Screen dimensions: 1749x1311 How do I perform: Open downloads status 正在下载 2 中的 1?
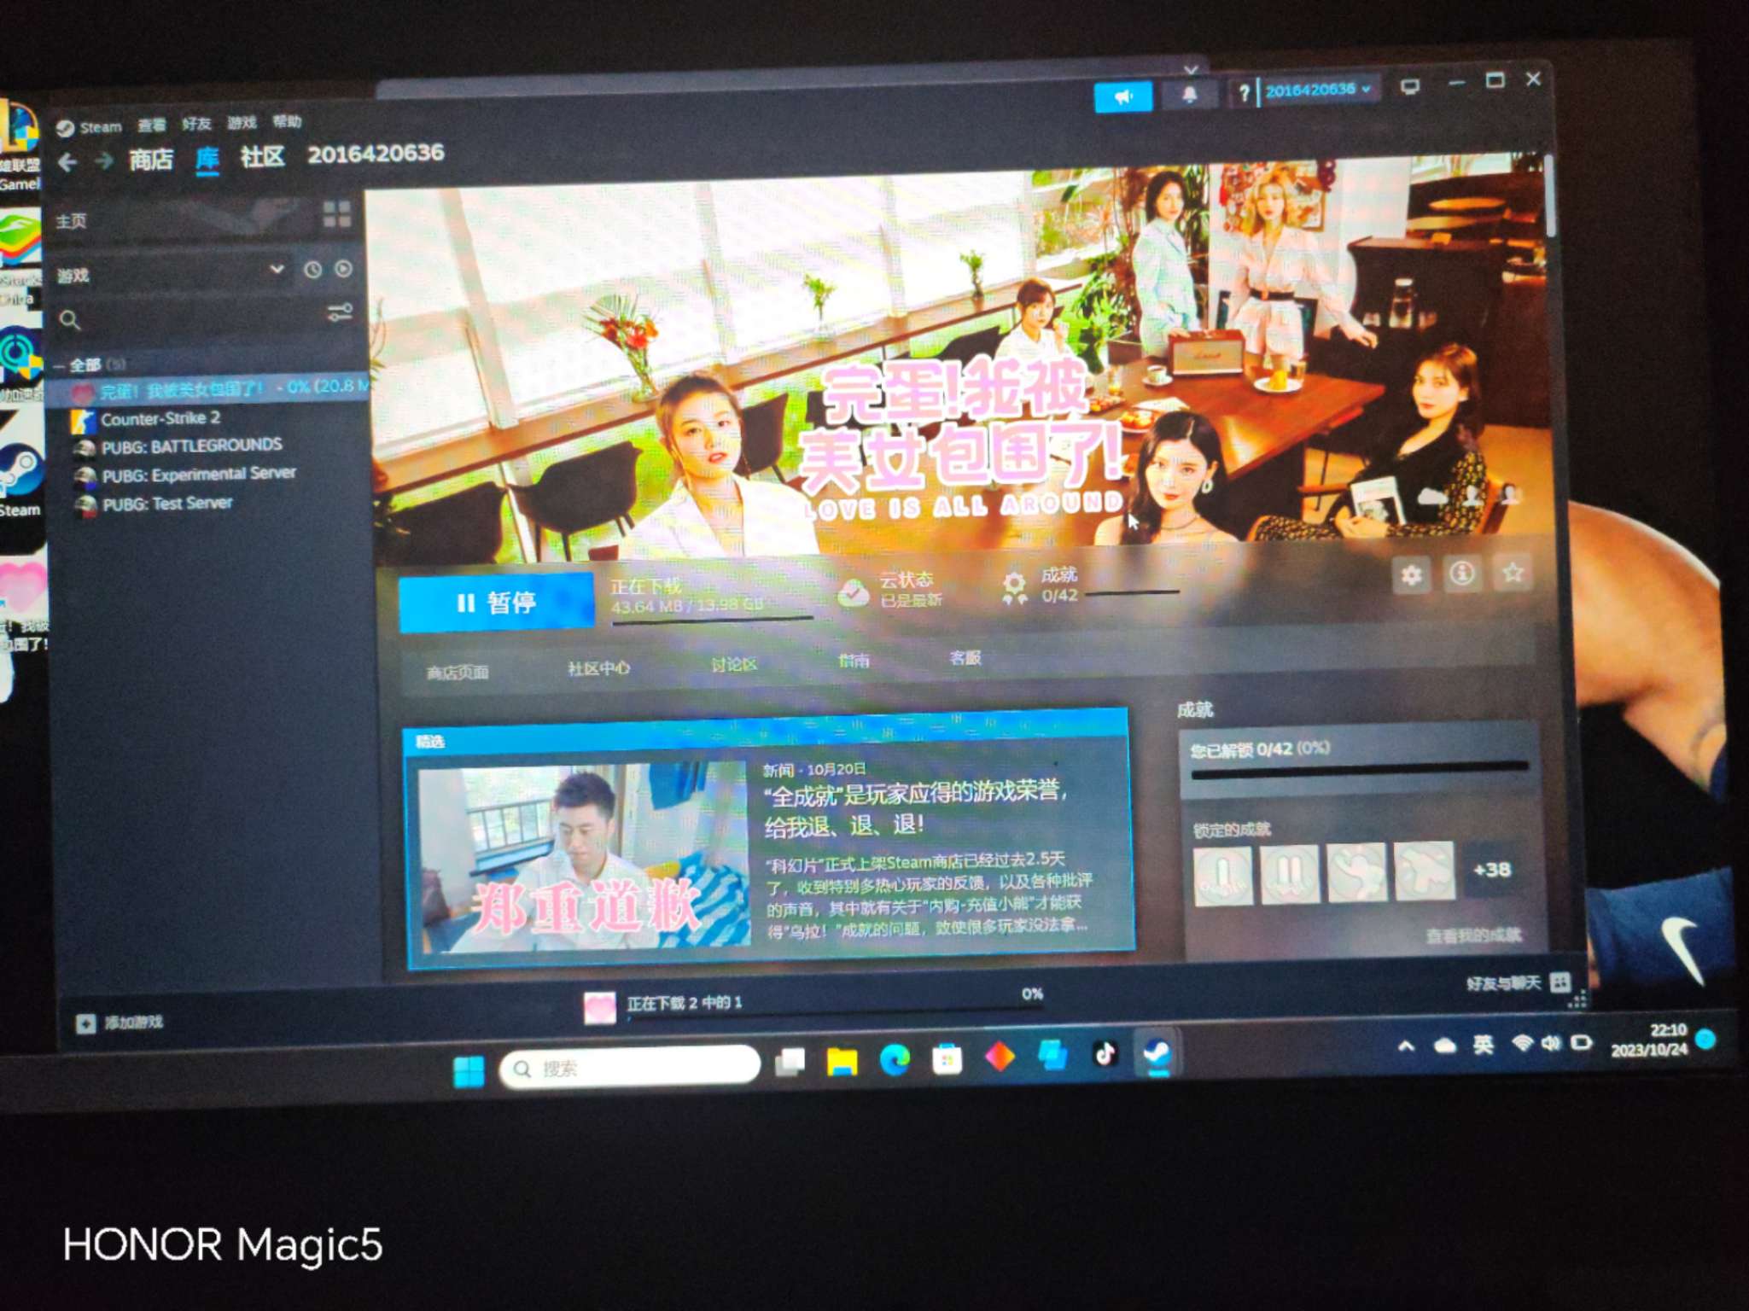click(x=684, y=1003)
